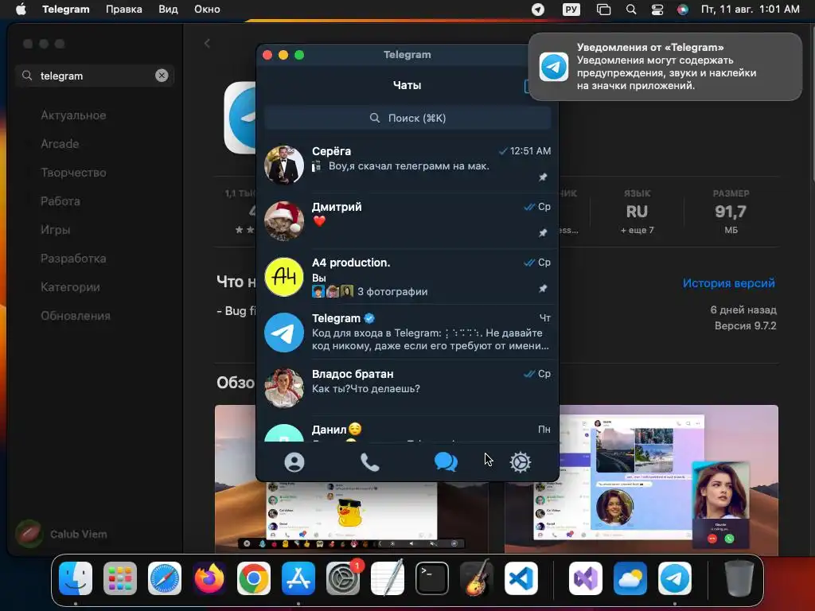815x611 pixels.
Task: Click Владос братан avatar
Action: click(284, 388)
